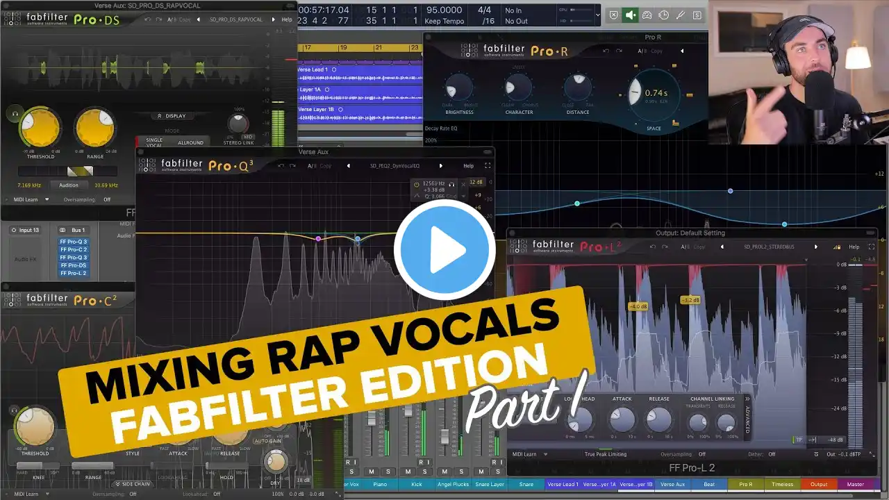Select the Verse Lead 1 region in the timeline
This screenshot has height=500, width=889.
[x=360, y=75]
